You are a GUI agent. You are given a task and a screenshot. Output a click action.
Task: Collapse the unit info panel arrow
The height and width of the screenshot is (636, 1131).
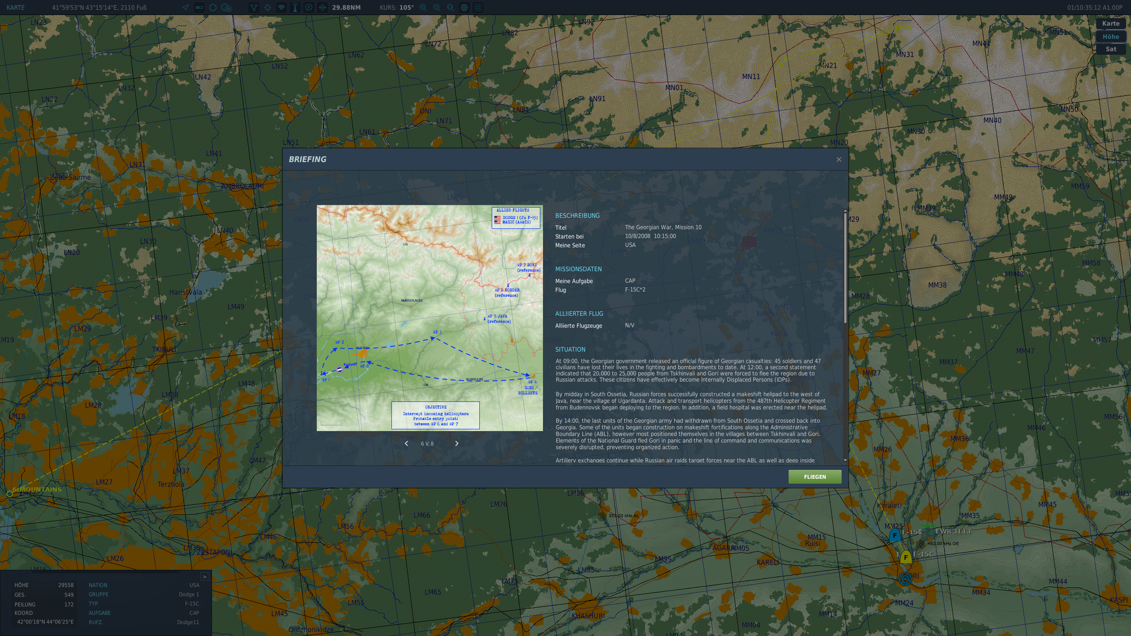pos(205,576)
